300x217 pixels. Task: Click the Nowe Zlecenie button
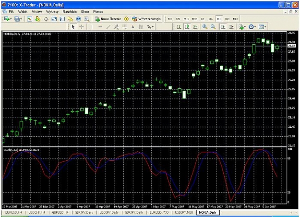pyautogui.click(x=108, y=19)
